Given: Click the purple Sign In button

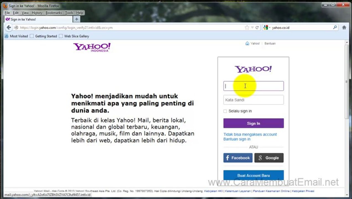Looking at the screenshot, I should coord(253,123).
